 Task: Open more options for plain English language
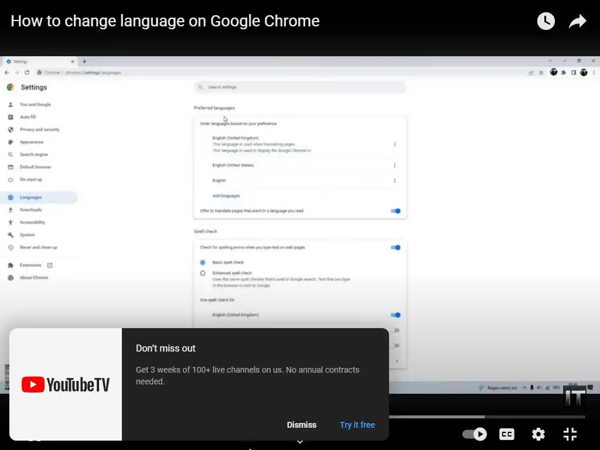(394, 180)
